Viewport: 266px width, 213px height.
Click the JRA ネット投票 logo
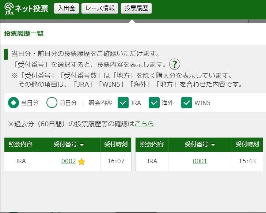(27, 9)
